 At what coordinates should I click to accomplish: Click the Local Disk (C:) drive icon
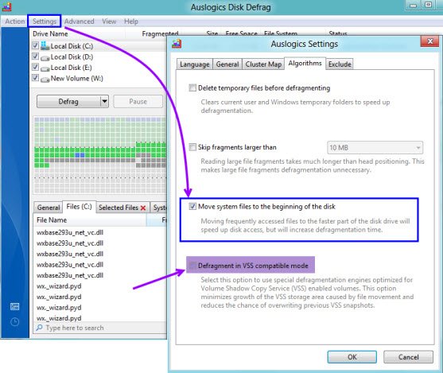(x=45, y=46)
